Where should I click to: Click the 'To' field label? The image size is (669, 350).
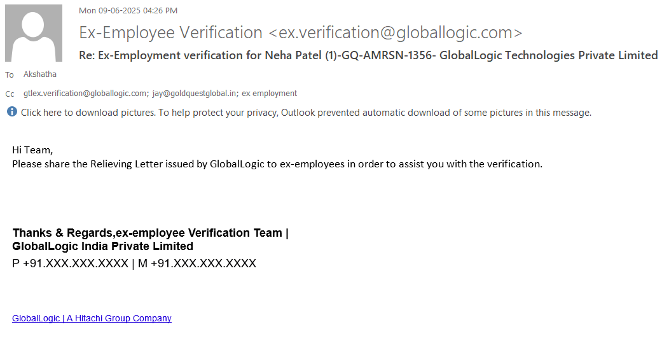10,75
